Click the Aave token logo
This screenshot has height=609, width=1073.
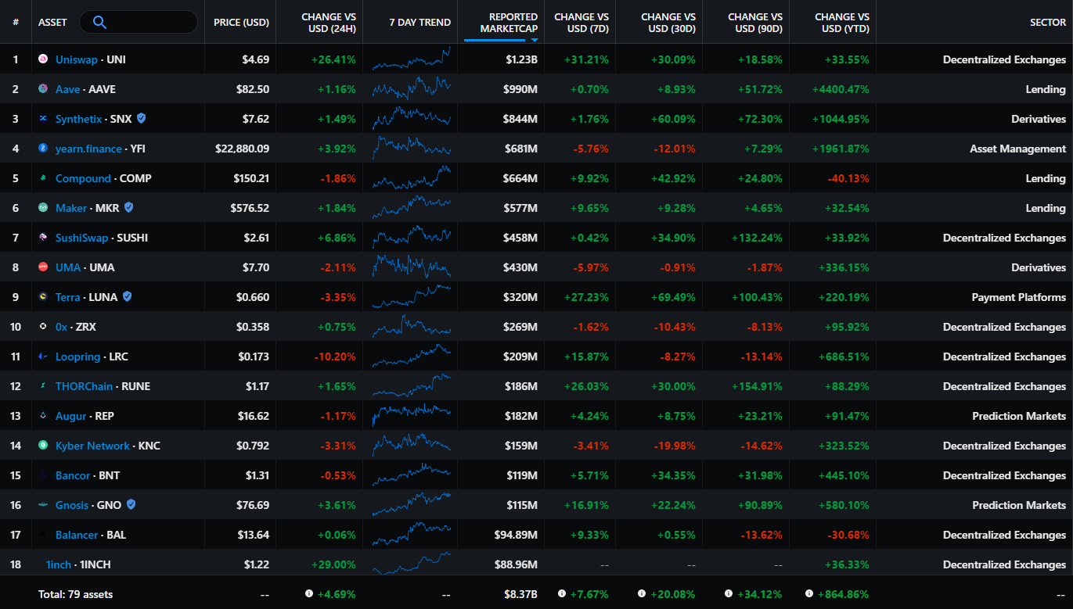[x=42, y=88]
